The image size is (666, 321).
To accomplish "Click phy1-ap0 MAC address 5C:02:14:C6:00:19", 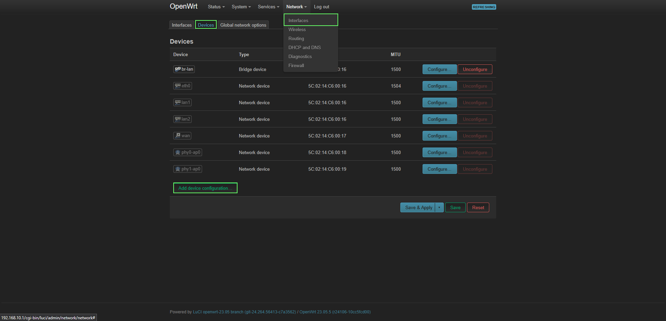I will 327,169.
